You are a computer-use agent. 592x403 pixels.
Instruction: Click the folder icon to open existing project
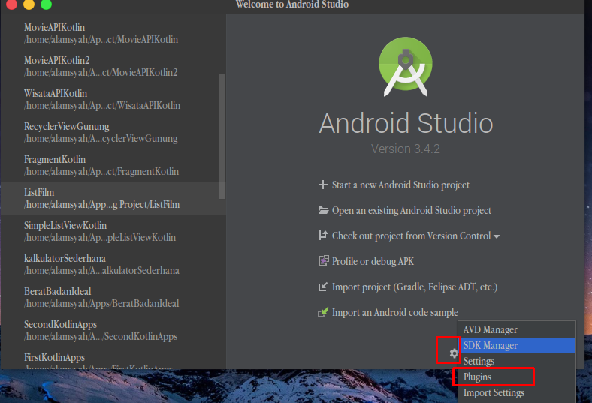coord(323,210)
